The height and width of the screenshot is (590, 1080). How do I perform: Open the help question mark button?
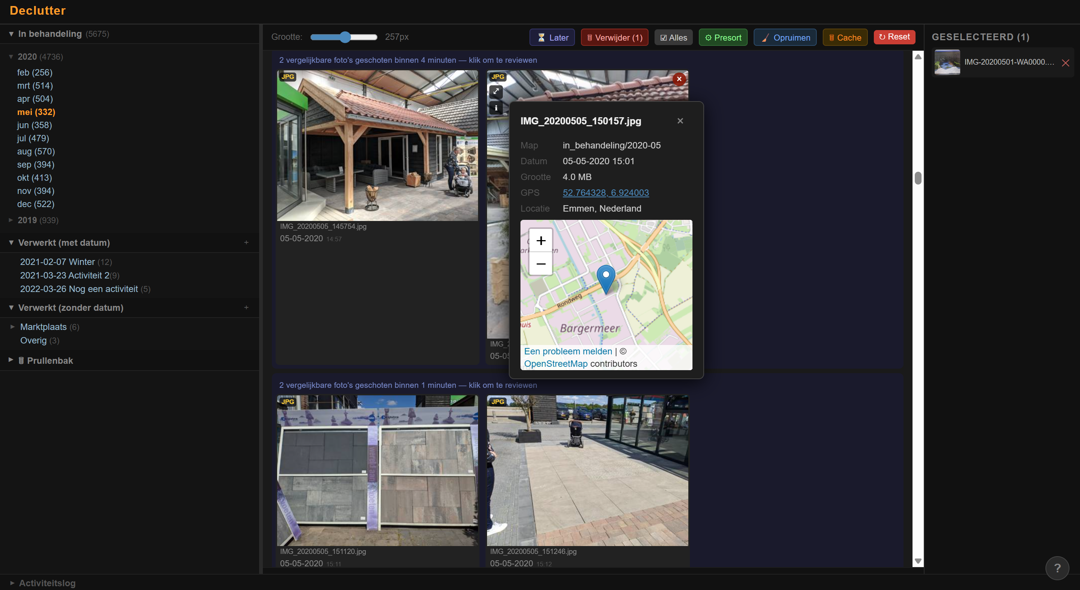click(x=1057, y=568)
